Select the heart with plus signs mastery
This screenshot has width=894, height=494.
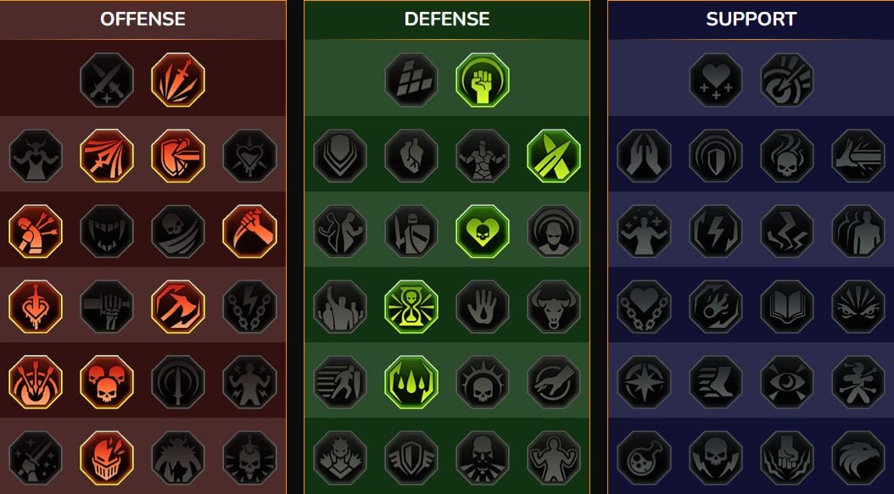coord(716,80)
